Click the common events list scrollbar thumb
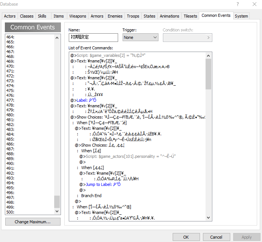Viewport: 262px width, 242px height. 57,202
